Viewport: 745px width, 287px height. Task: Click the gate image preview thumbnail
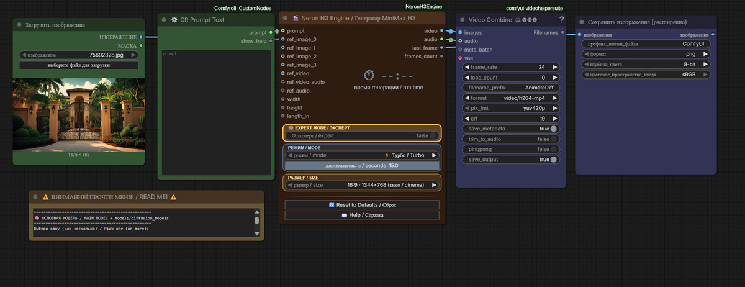79,114
